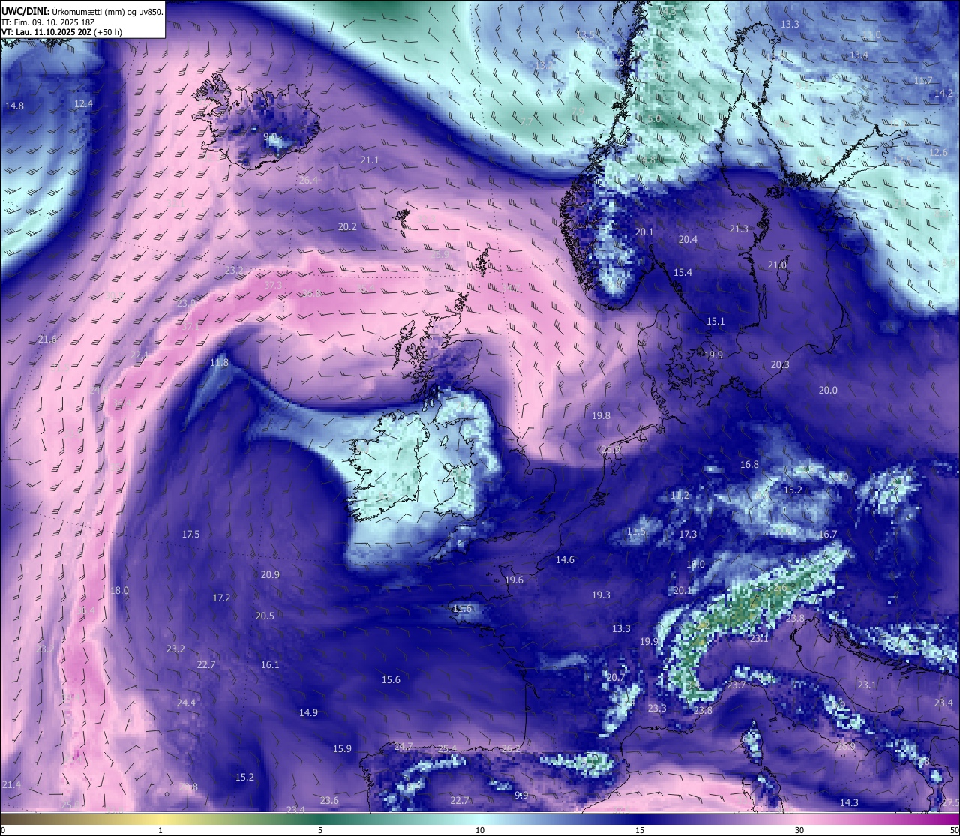Click the 15.4 value label

[682, 272]
